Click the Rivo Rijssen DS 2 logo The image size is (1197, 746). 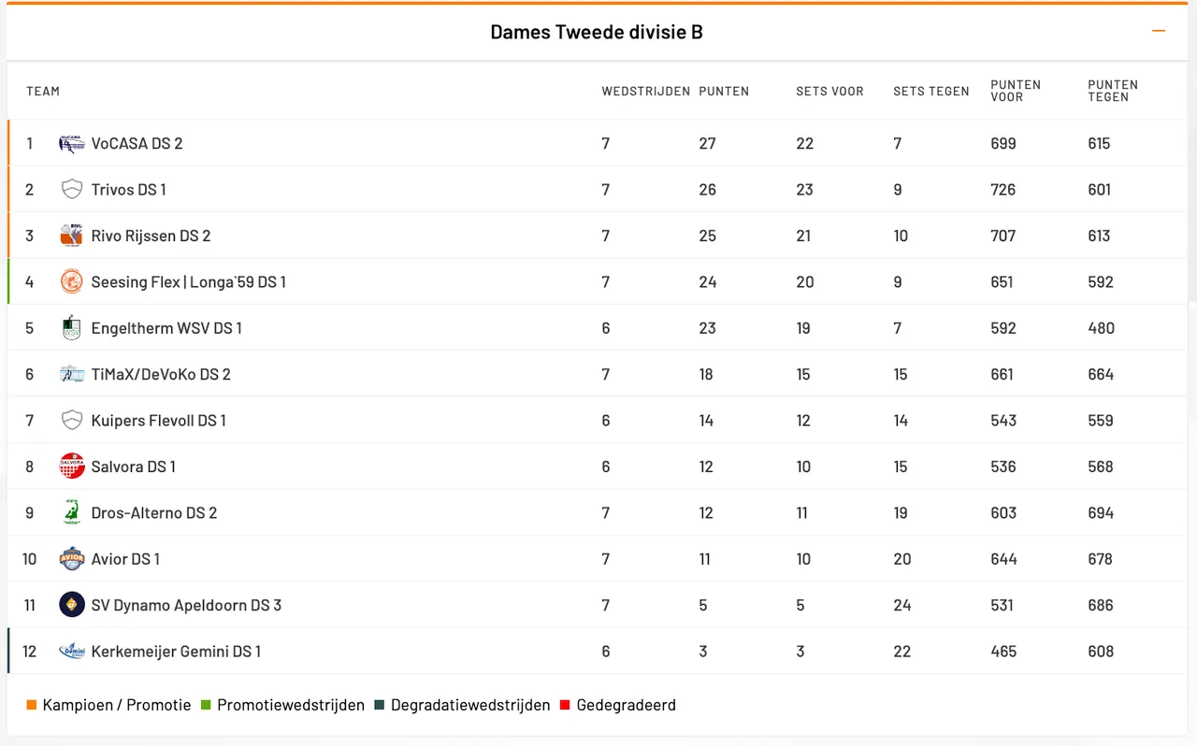coord(71,236)
